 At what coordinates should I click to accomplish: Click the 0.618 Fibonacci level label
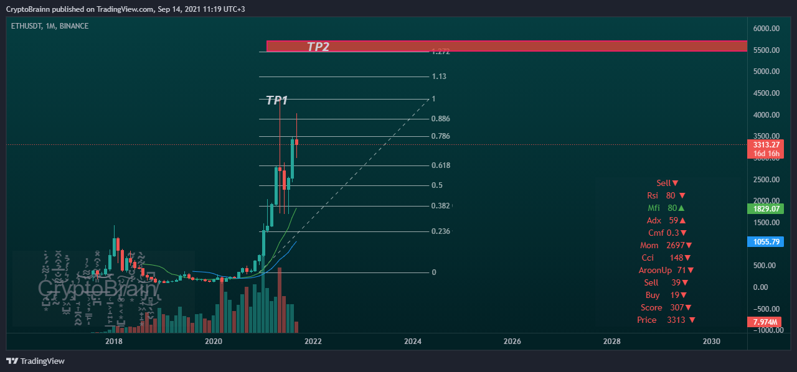(x=440, y=165)
